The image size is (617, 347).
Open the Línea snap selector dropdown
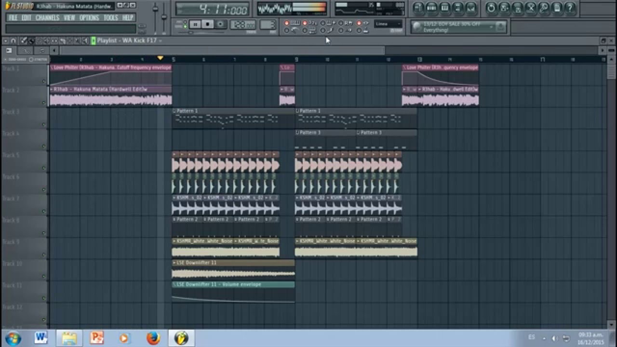point(389,24)
